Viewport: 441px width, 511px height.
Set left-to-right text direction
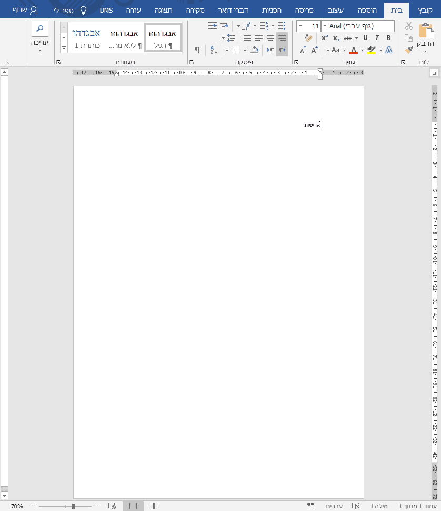[270, 50]
